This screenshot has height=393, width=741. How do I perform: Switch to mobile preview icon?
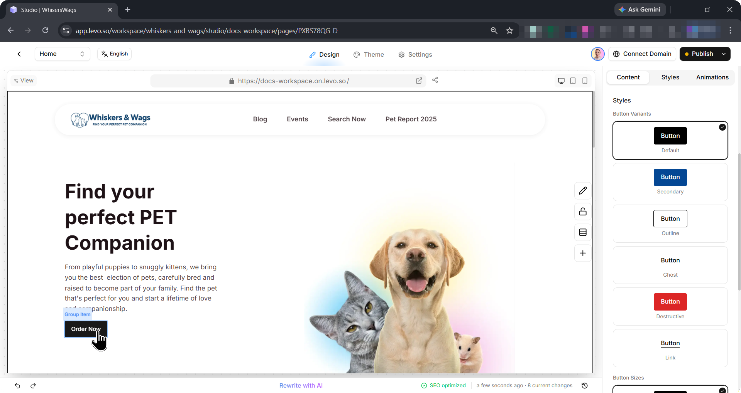(x=585, y=81)
